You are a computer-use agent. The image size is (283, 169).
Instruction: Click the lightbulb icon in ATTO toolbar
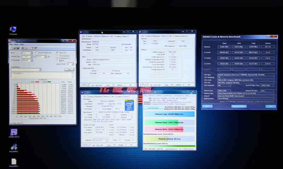(32, 48)
